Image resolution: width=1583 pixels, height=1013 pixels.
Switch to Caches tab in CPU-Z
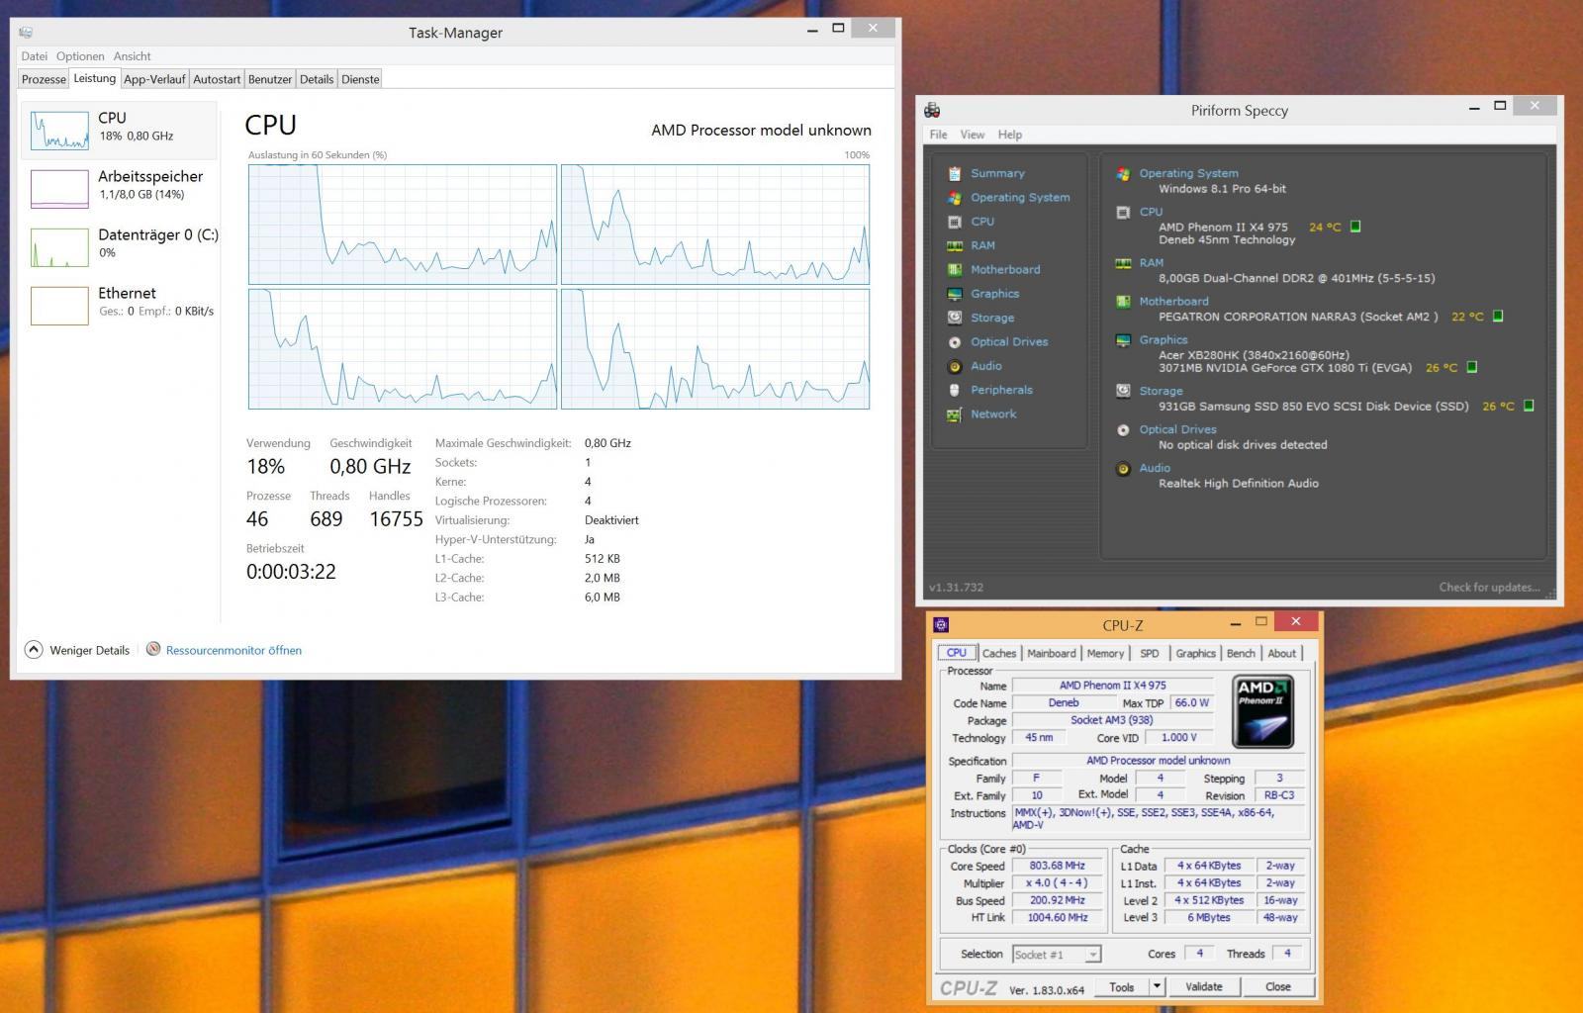pos(999,653)
